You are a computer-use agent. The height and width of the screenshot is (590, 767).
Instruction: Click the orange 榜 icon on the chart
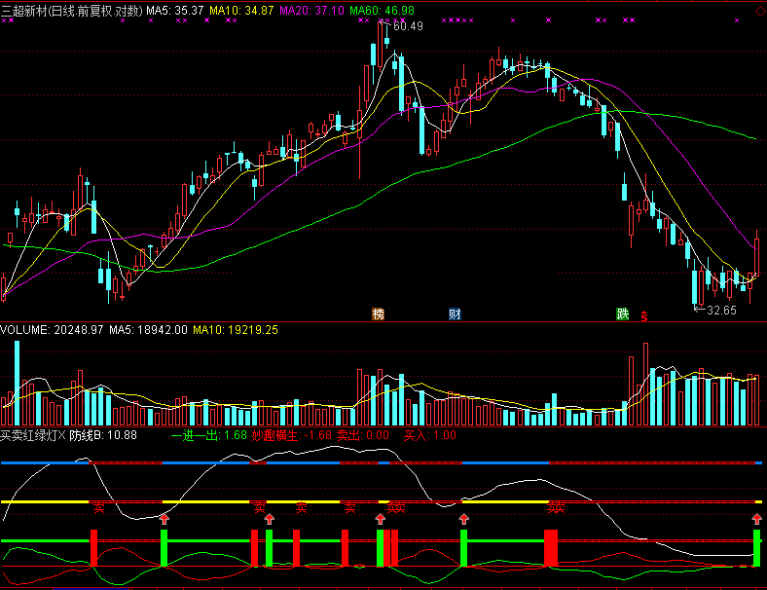378,313
